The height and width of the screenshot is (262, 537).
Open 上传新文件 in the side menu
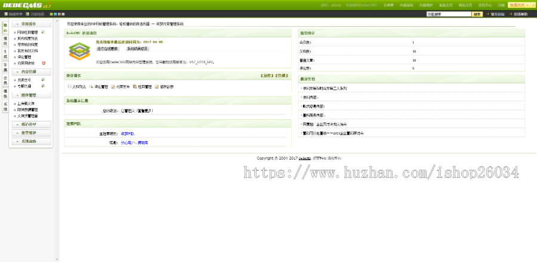pyautogui.click(x=26, y=104)
